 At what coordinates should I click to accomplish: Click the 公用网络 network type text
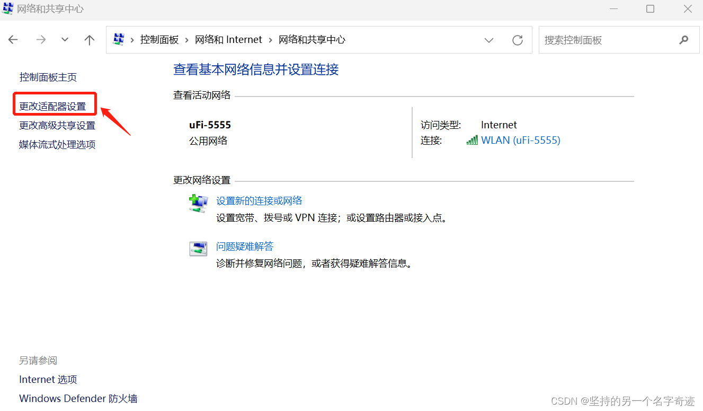pyautogui.click(x=208, y=141)
